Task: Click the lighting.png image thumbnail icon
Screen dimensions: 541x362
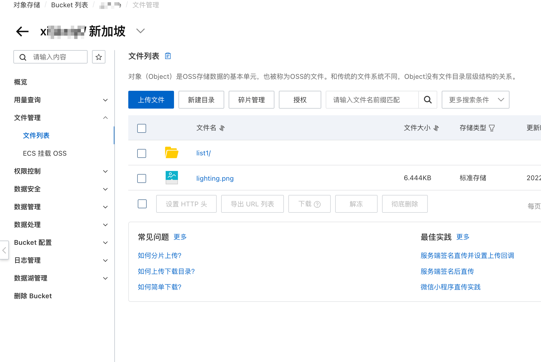Action: tap(172, 178)
